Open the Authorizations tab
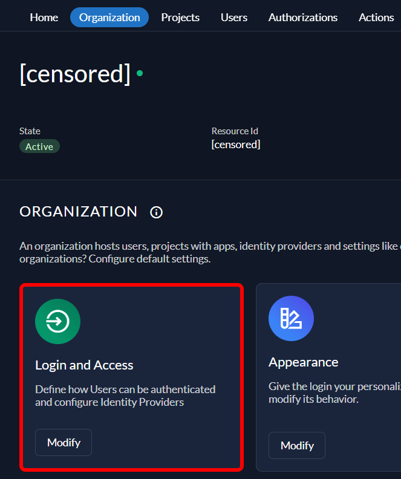The image size is (401, 479). tap(303, 18)
